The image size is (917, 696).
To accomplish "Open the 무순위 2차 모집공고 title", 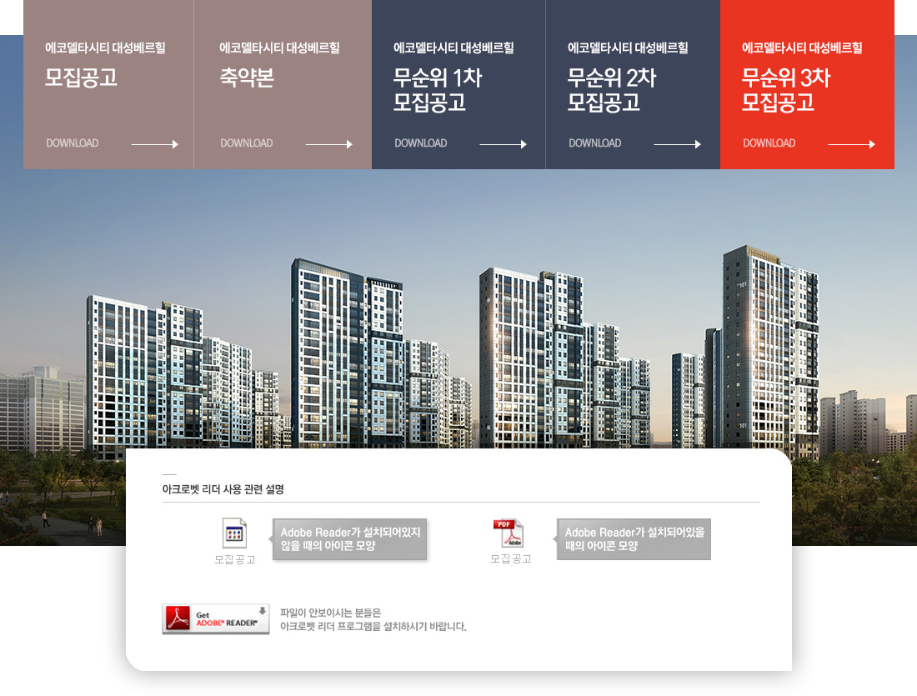I will [x=611, y=90].
